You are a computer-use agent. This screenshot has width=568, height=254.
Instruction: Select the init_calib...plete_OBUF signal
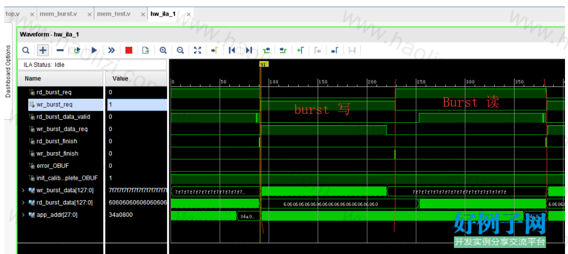(x=67, y=178)
